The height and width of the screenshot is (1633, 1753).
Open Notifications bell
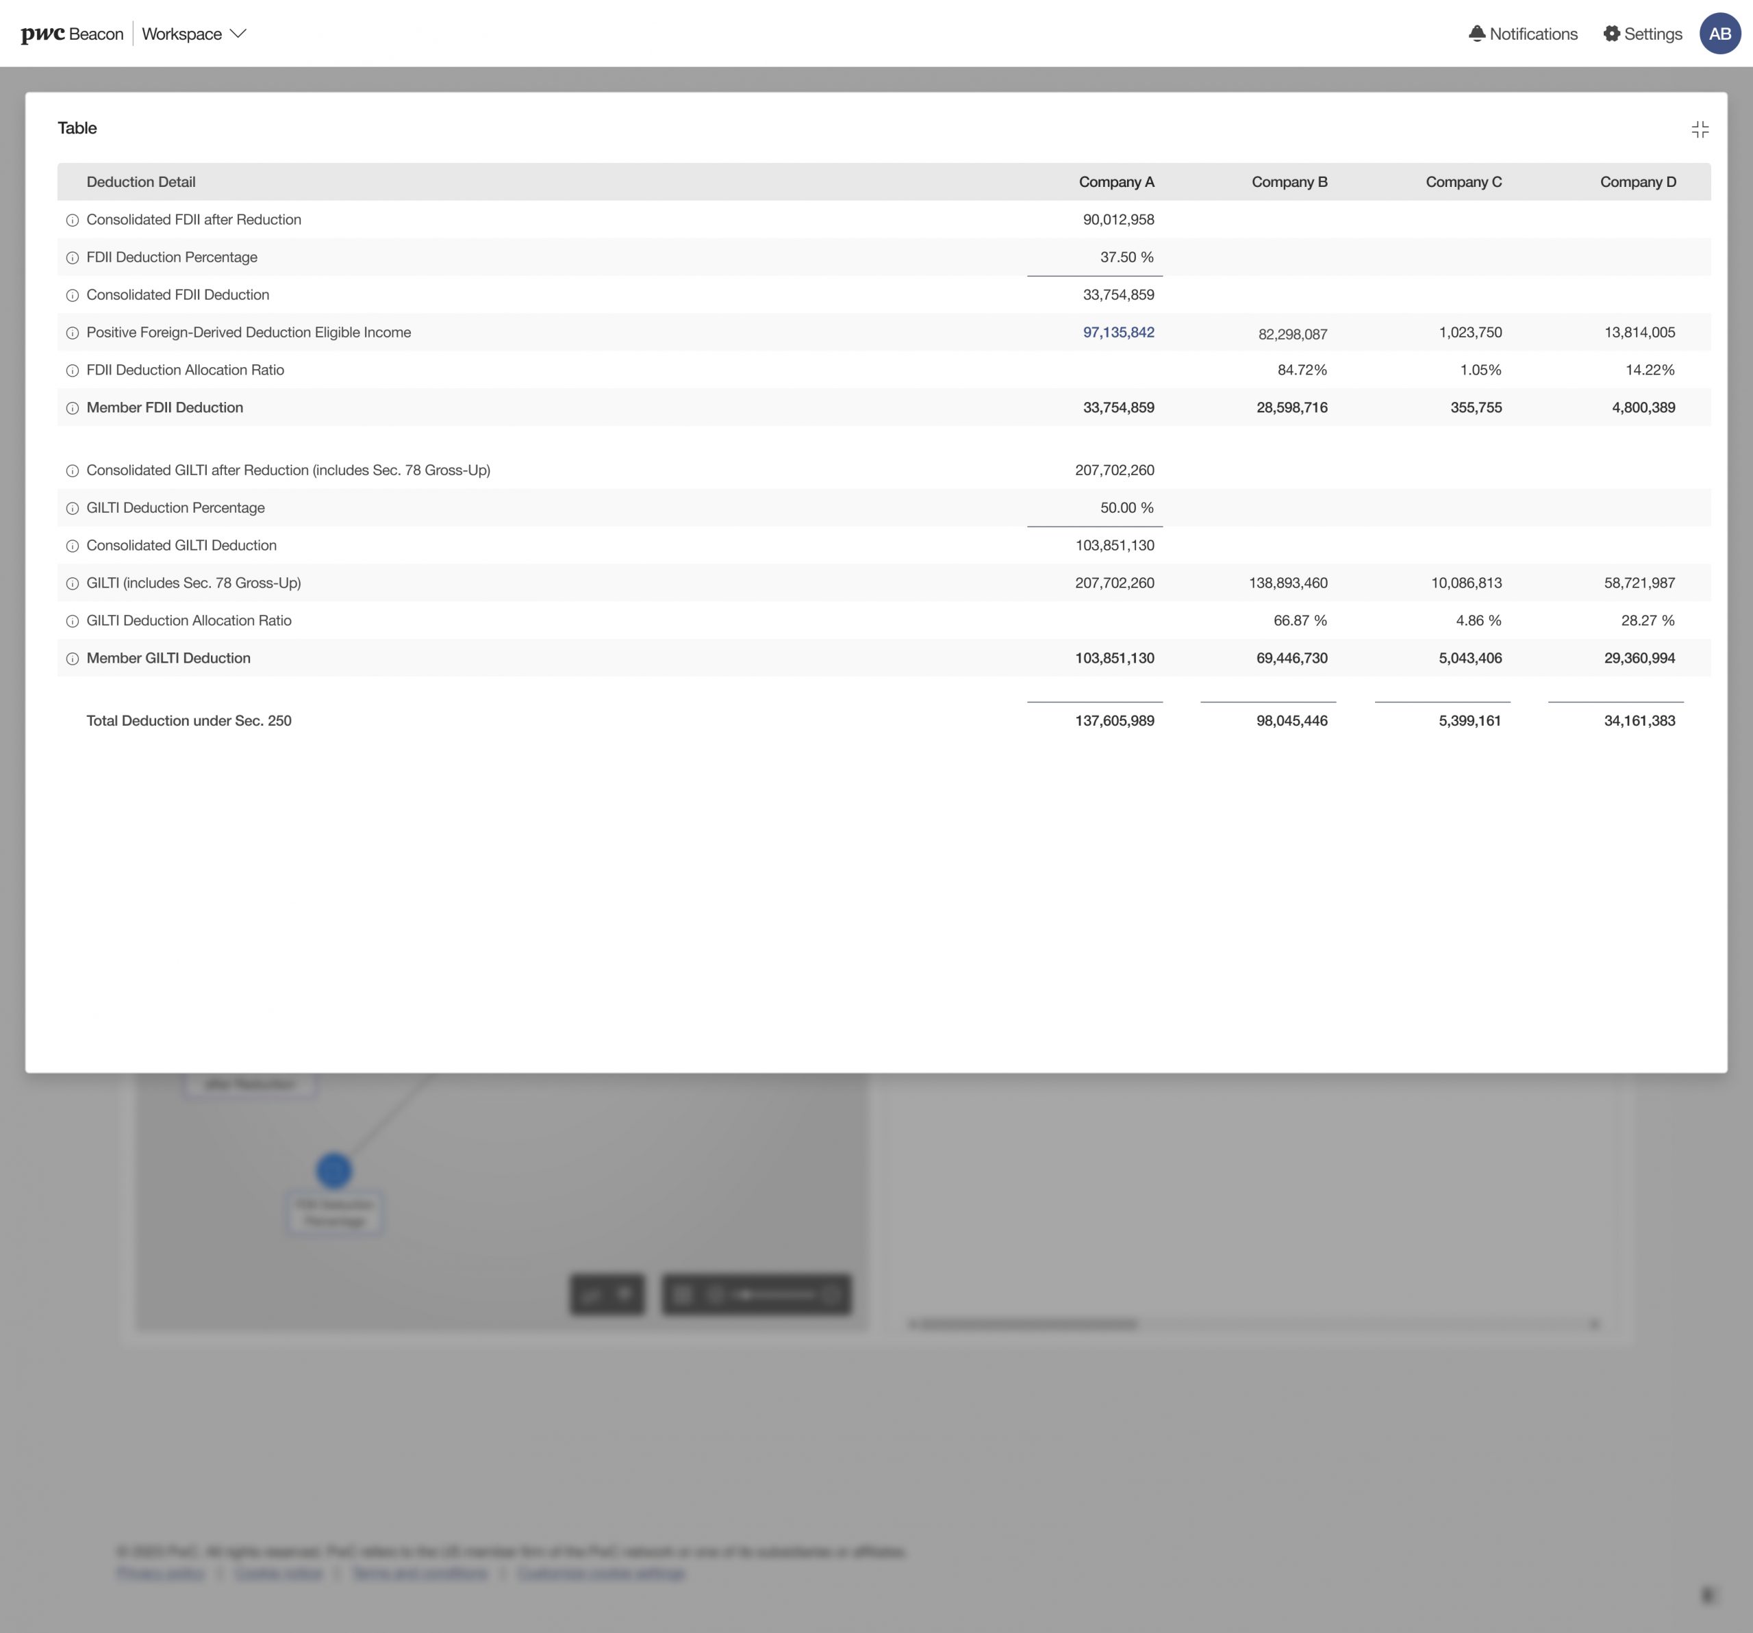click(1523, 34)
